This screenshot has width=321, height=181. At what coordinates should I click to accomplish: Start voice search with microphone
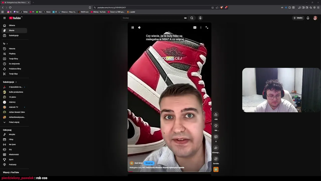(200, 18)
